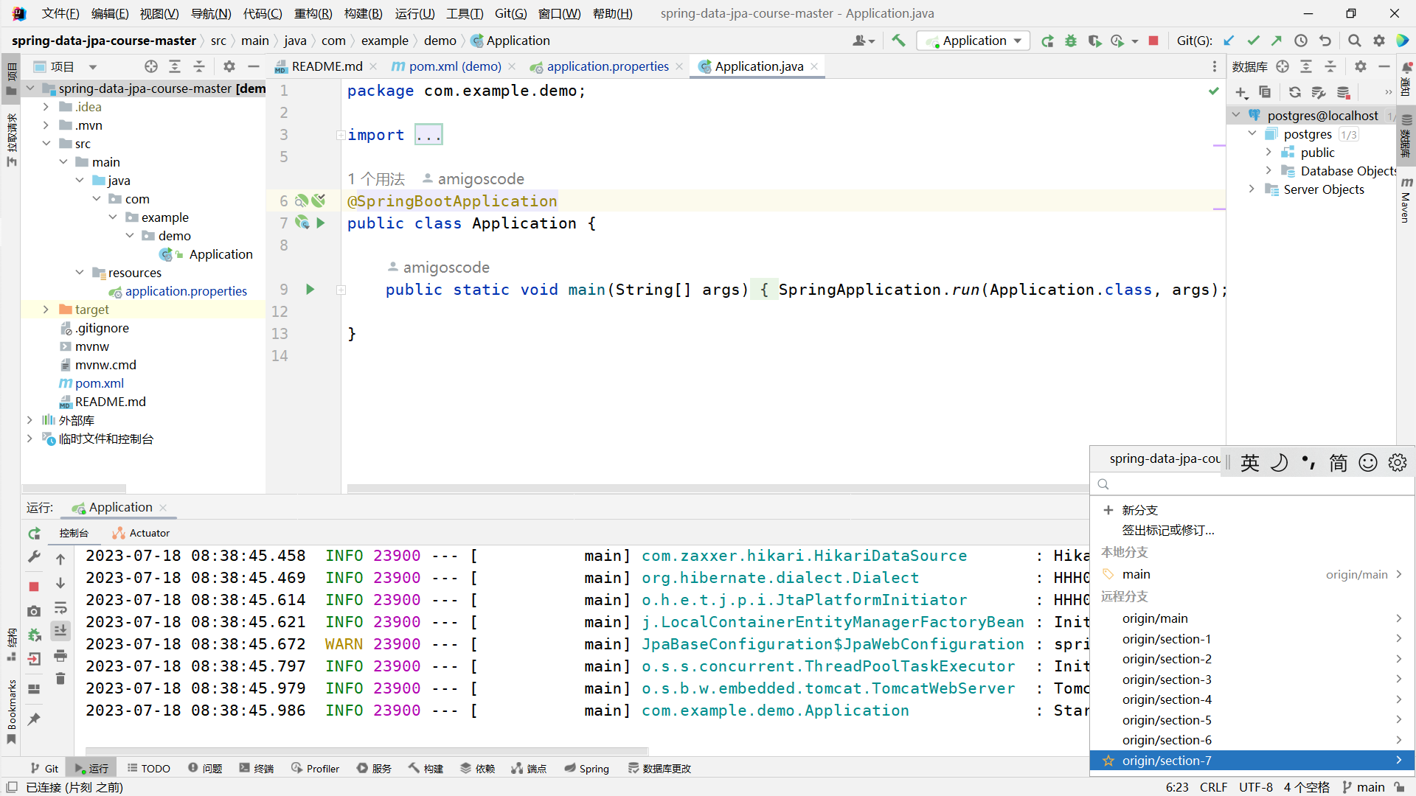Viewport: 1416px width, 796px height.
Task: Click the Debug bug icon in toolbar
Action: 1071,41
